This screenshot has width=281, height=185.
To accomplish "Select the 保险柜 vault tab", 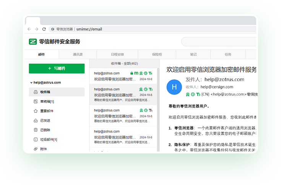I will 157,54.
